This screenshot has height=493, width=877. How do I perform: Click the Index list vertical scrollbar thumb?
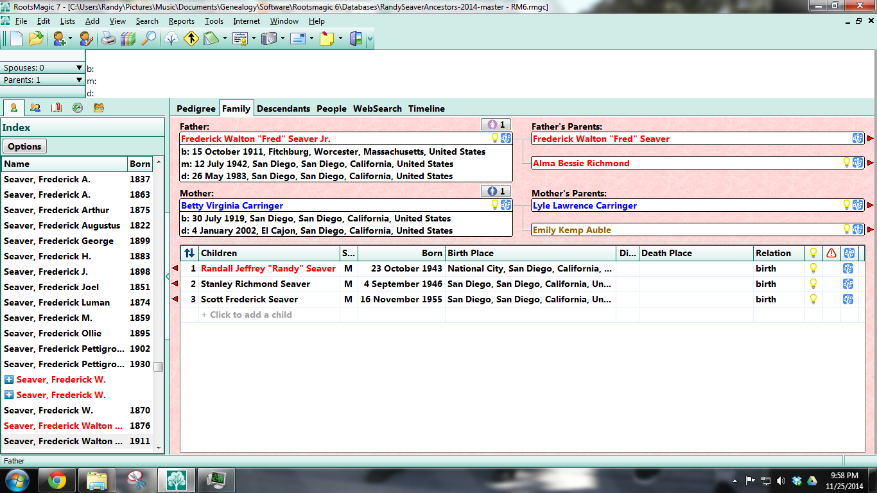pos(158,367)
